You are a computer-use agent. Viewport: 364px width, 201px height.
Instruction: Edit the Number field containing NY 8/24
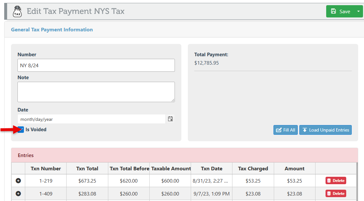coord(96,65)
